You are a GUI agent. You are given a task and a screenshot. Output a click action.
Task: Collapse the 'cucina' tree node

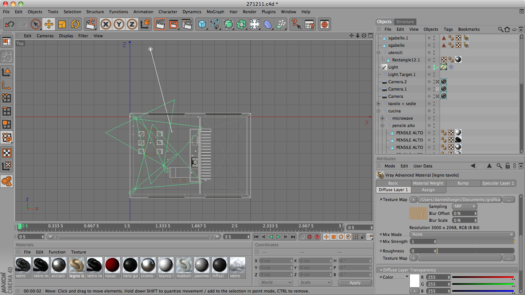point(378,111)
